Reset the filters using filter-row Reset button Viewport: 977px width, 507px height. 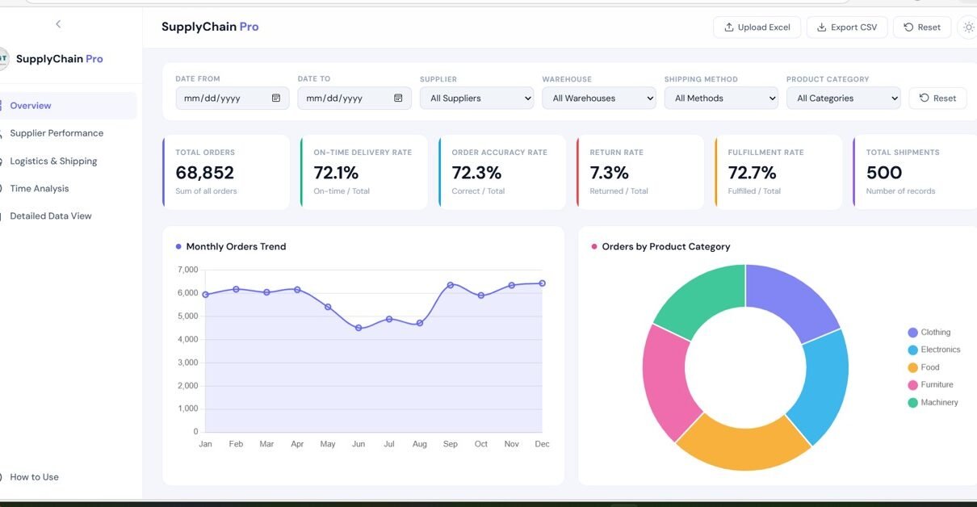point(937,98)
